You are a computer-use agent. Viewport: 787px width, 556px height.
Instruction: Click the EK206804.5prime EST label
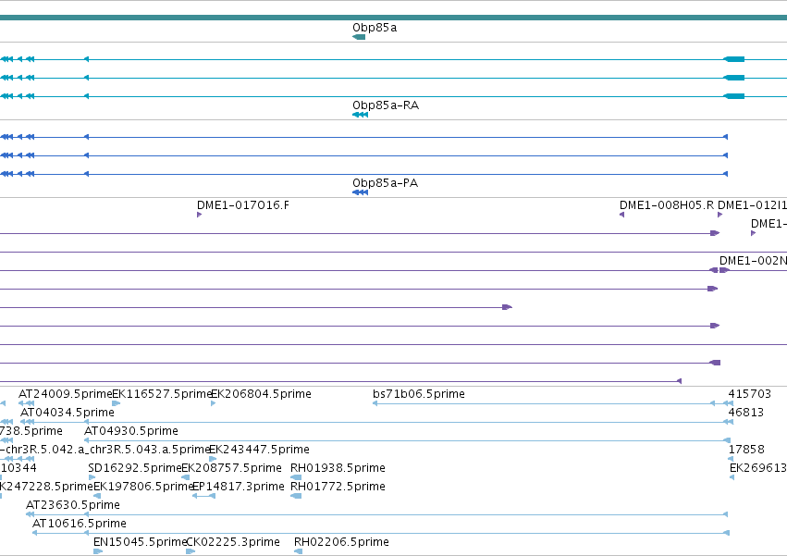pyautogui.click(x=261, y=394)
